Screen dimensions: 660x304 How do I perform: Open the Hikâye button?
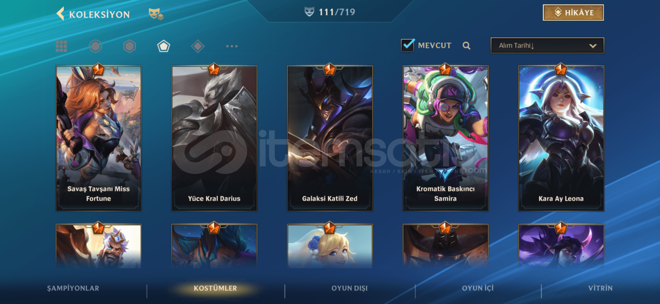[x=573, y=12]
